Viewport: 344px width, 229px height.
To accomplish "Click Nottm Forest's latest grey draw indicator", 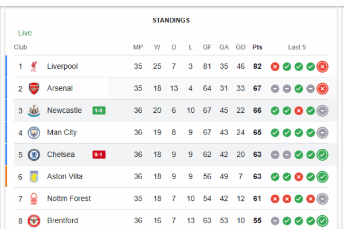I will coord(322,199).
